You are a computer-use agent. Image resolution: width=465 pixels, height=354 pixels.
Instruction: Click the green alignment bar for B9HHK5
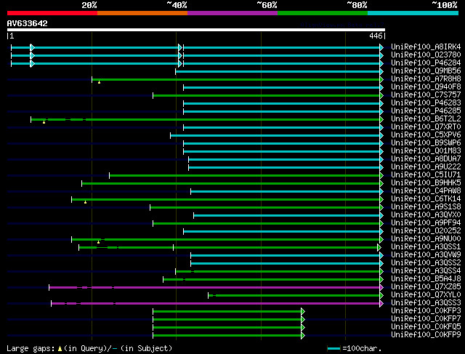[x=232, y=184]
